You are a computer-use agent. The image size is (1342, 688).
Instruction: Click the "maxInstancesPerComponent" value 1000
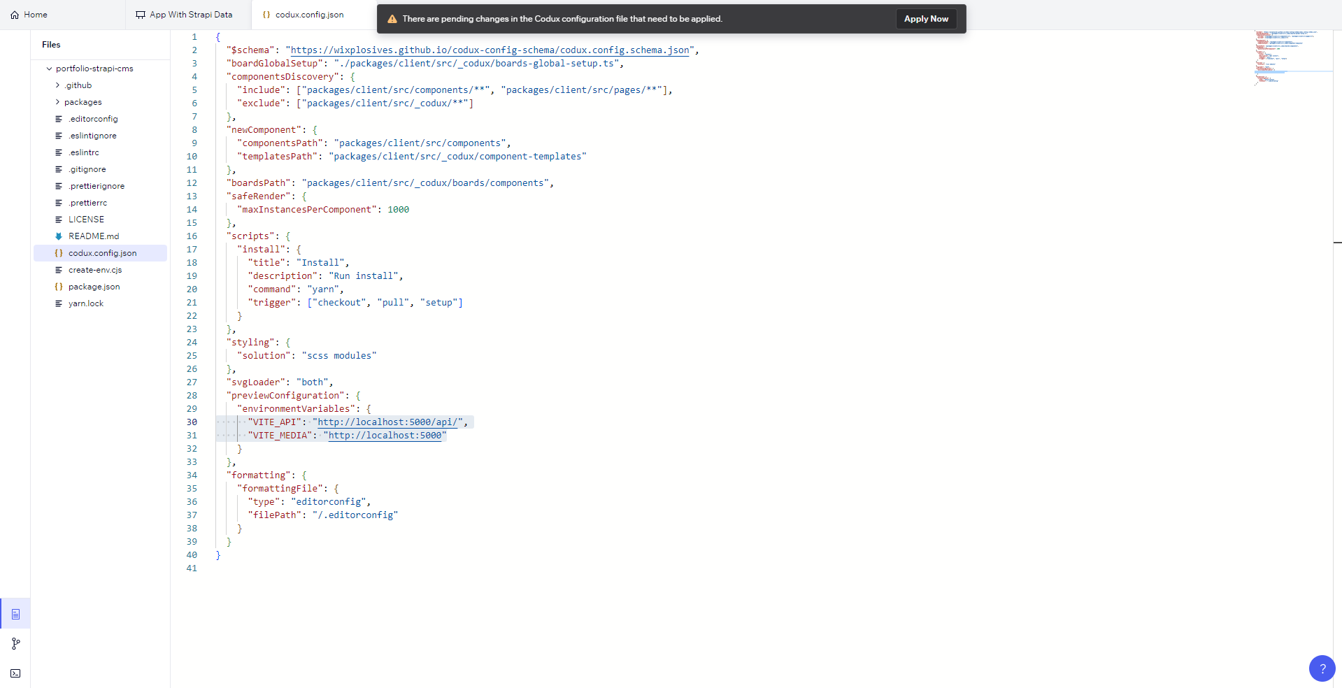coord(399,210)
